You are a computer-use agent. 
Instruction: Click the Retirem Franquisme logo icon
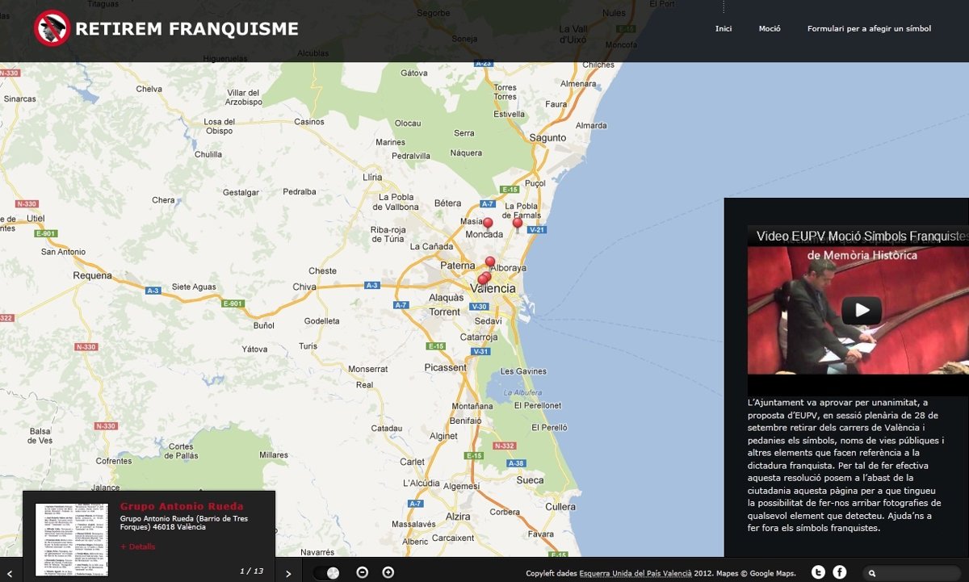pyautogui.click(x=52, y=28)
